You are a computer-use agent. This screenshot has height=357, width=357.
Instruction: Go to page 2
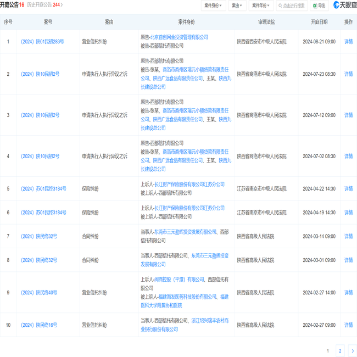340,351
